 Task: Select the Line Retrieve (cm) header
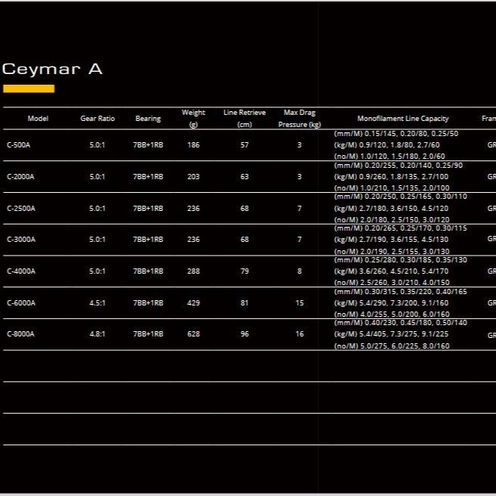point(244,119)
